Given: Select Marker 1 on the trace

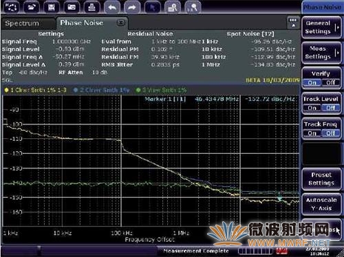Looking at the screenshot, I should tap(279, 198).
